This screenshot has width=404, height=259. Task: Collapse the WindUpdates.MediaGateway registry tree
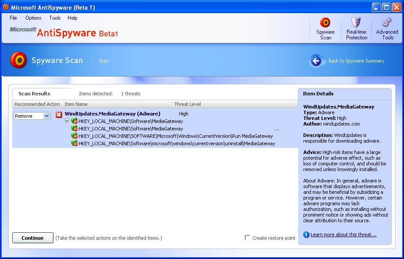67,120
